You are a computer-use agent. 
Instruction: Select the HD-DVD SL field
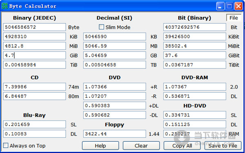(195, 115)
